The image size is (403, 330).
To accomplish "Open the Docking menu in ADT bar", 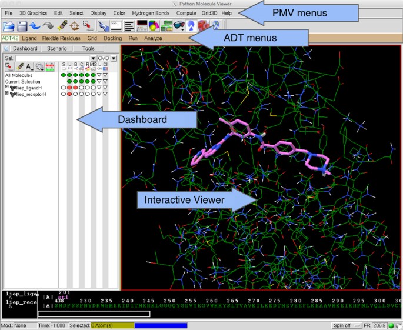I will click(112, 38).
